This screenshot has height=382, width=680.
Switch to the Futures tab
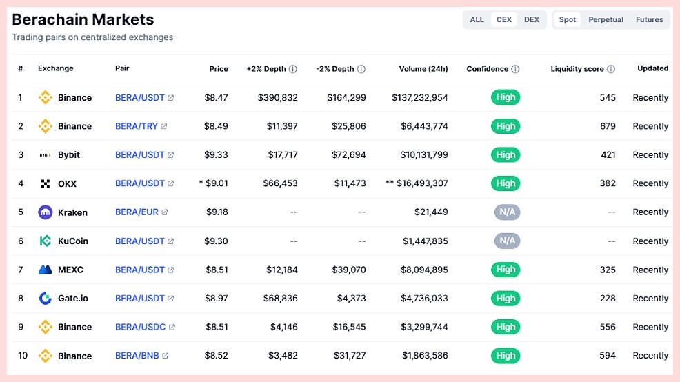[x=649, y=19]
